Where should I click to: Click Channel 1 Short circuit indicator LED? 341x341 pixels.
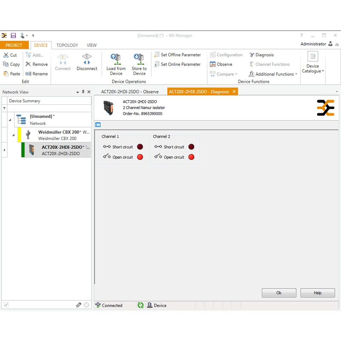(140, 147)
